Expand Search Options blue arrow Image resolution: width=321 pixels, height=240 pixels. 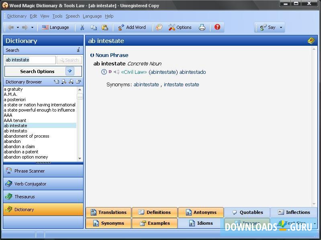click(70, 71)
